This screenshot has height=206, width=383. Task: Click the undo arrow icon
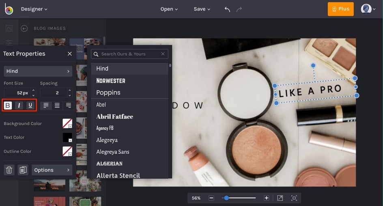coord(227,9)
